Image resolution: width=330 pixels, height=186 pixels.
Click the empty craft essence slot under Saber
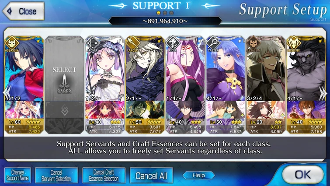click(64, 110)
